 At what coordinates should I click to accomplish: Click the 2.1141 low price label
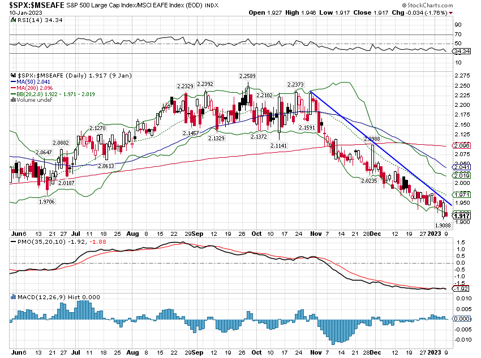[278, 145]
